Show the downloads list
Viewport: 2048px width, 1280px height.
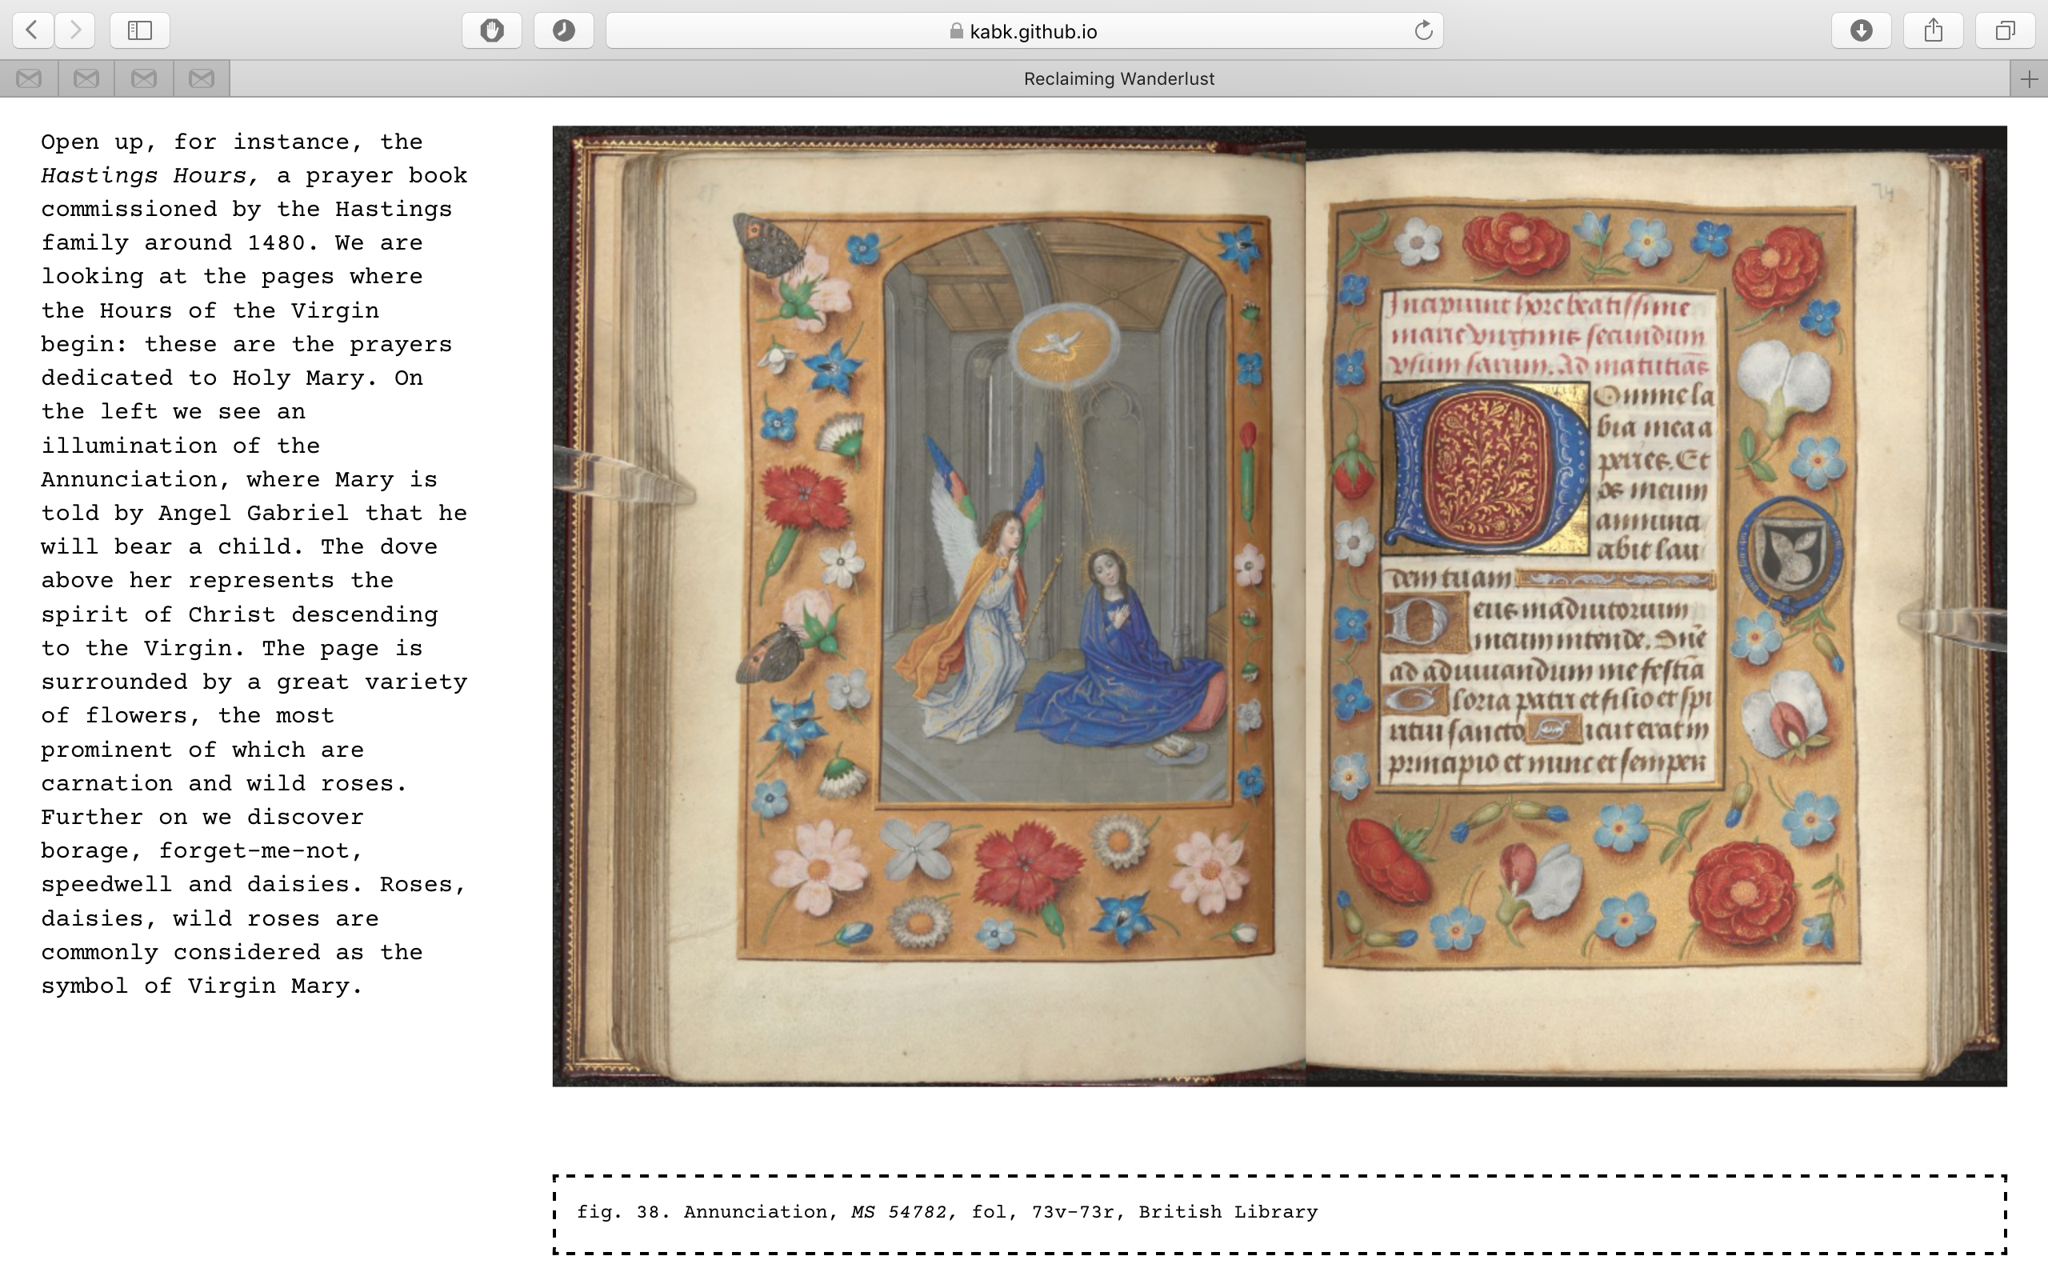pos(1861,30)
